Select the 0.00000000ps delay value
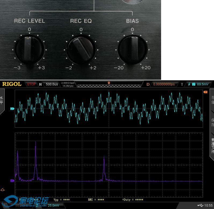 (x=164, y=84)
